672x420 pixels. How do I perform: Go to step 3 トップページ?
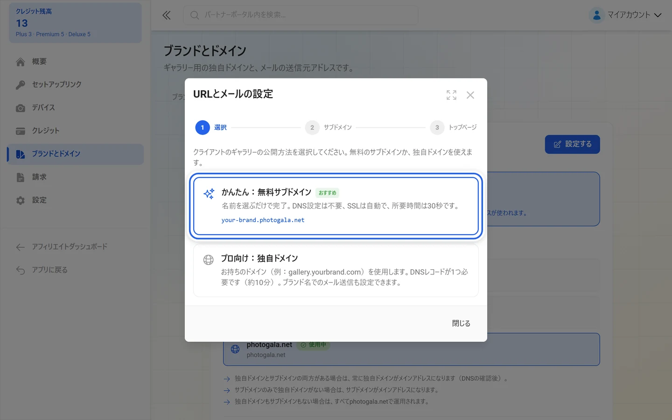pyautogui.click(x=454, y=127)
